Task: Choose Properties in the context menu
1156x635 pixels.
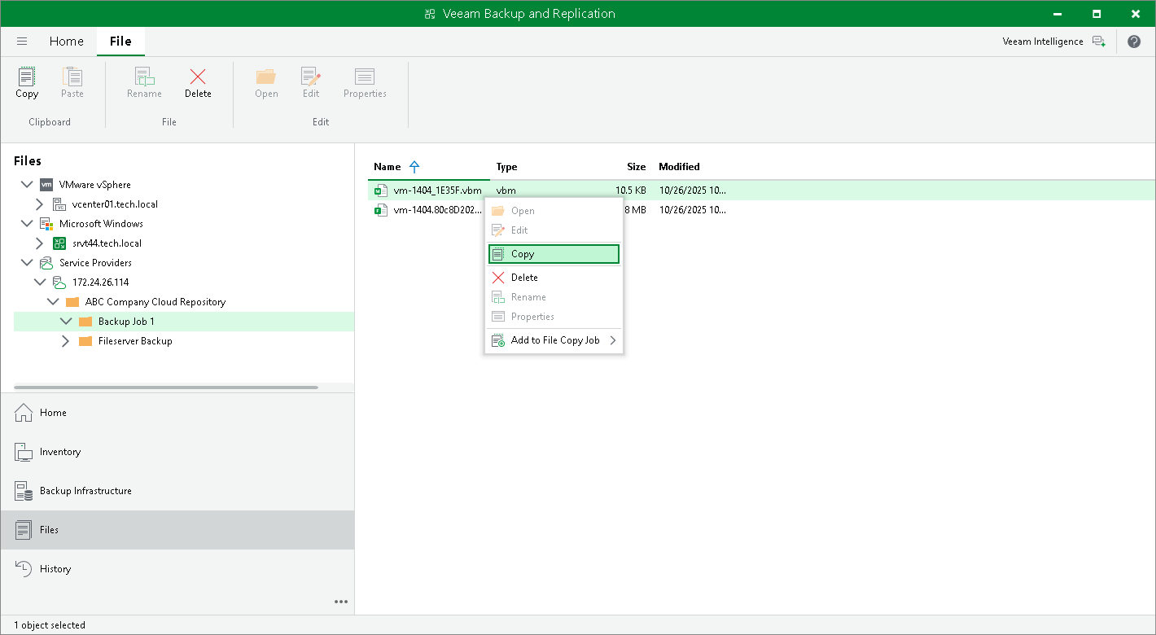Action: (554, 317)
